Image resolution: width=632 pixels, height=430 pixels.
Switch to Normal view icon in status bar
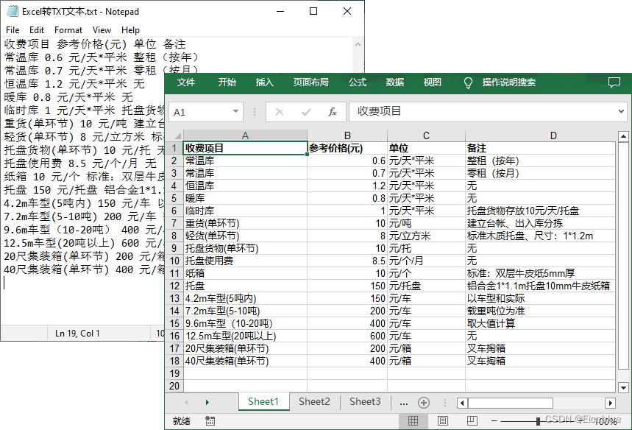pyautogui.click(x=413, y=421)
